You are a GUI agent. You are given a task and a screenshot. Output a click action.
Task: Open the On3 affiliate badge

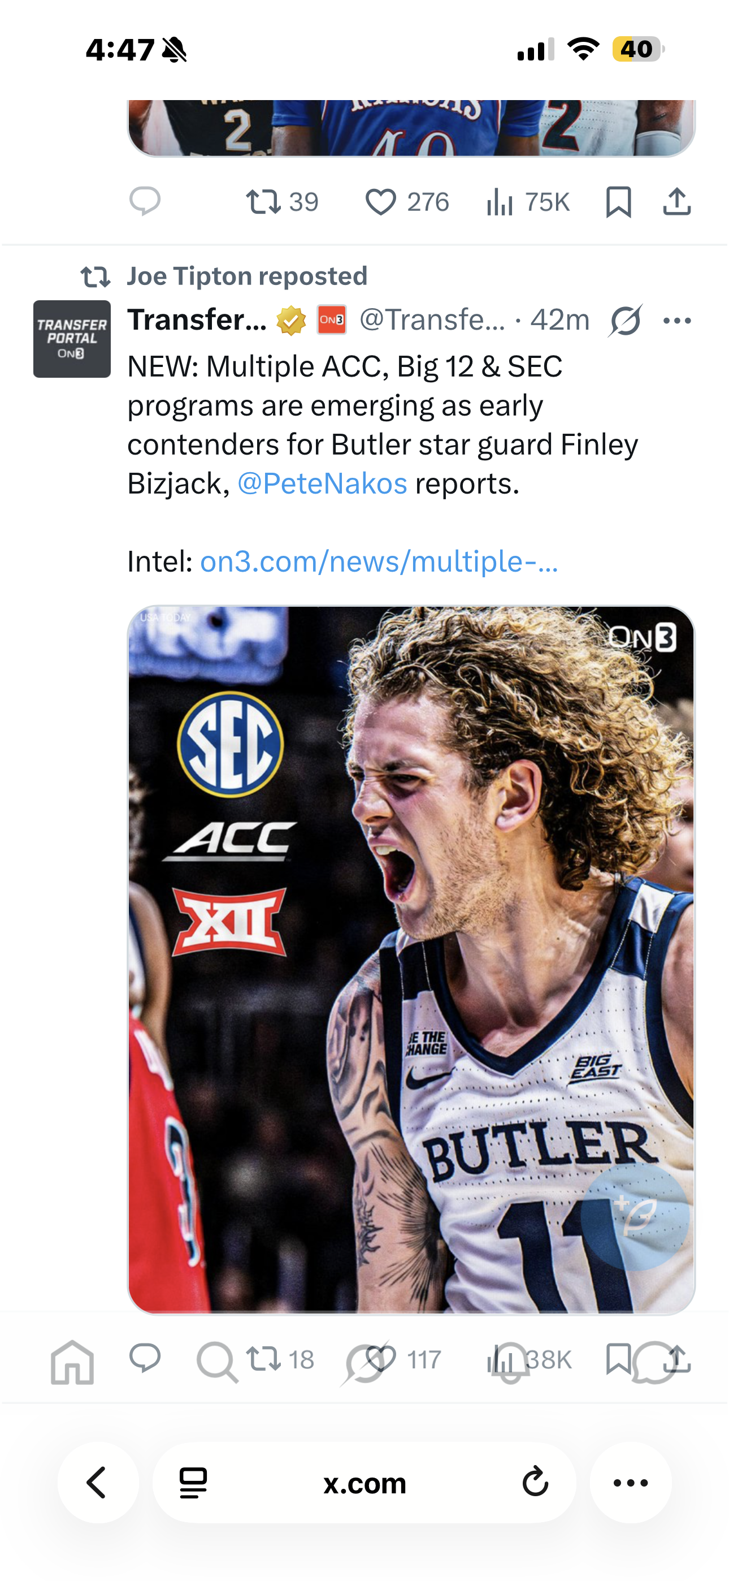[331, 319]
